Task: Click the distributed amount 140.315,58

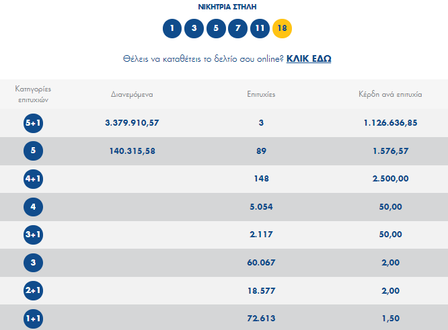Action: (x=133, y=151)
